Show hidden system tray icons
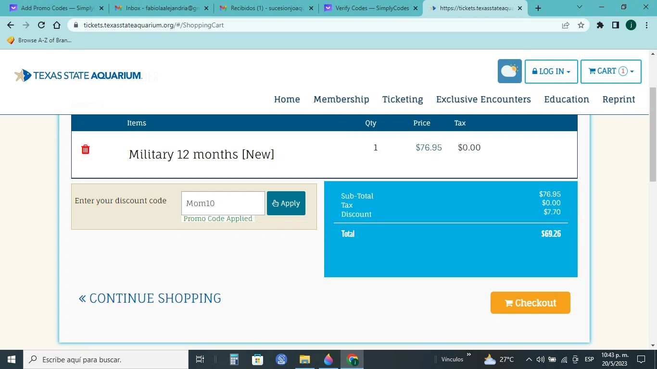Screen dimensions: 657x369 click(x=529, y=359)
